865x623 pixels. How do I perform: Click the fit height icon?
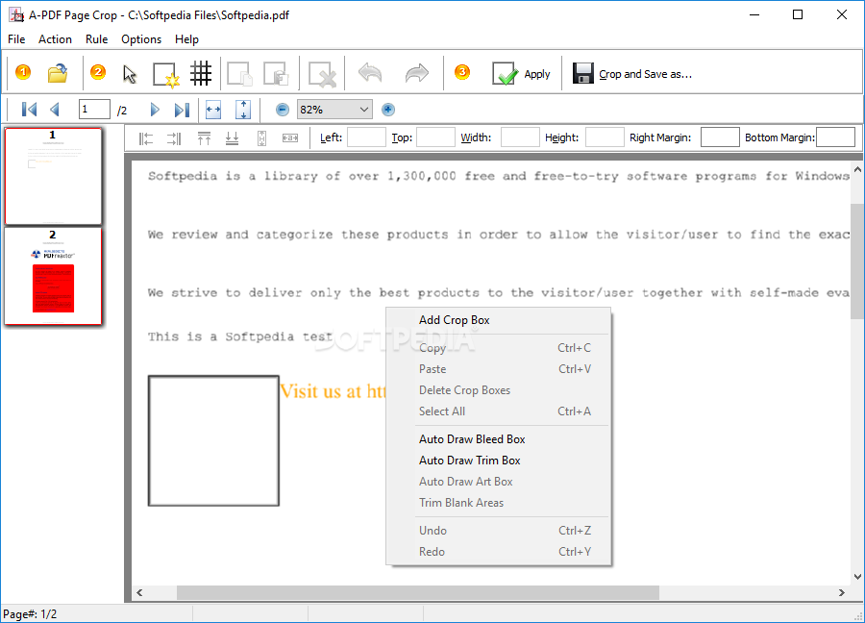tap(243, 110)
